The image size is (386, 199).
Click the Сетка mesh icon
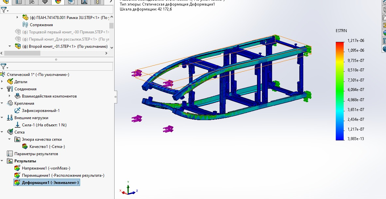pyautogui.click(x=10, y=132)
